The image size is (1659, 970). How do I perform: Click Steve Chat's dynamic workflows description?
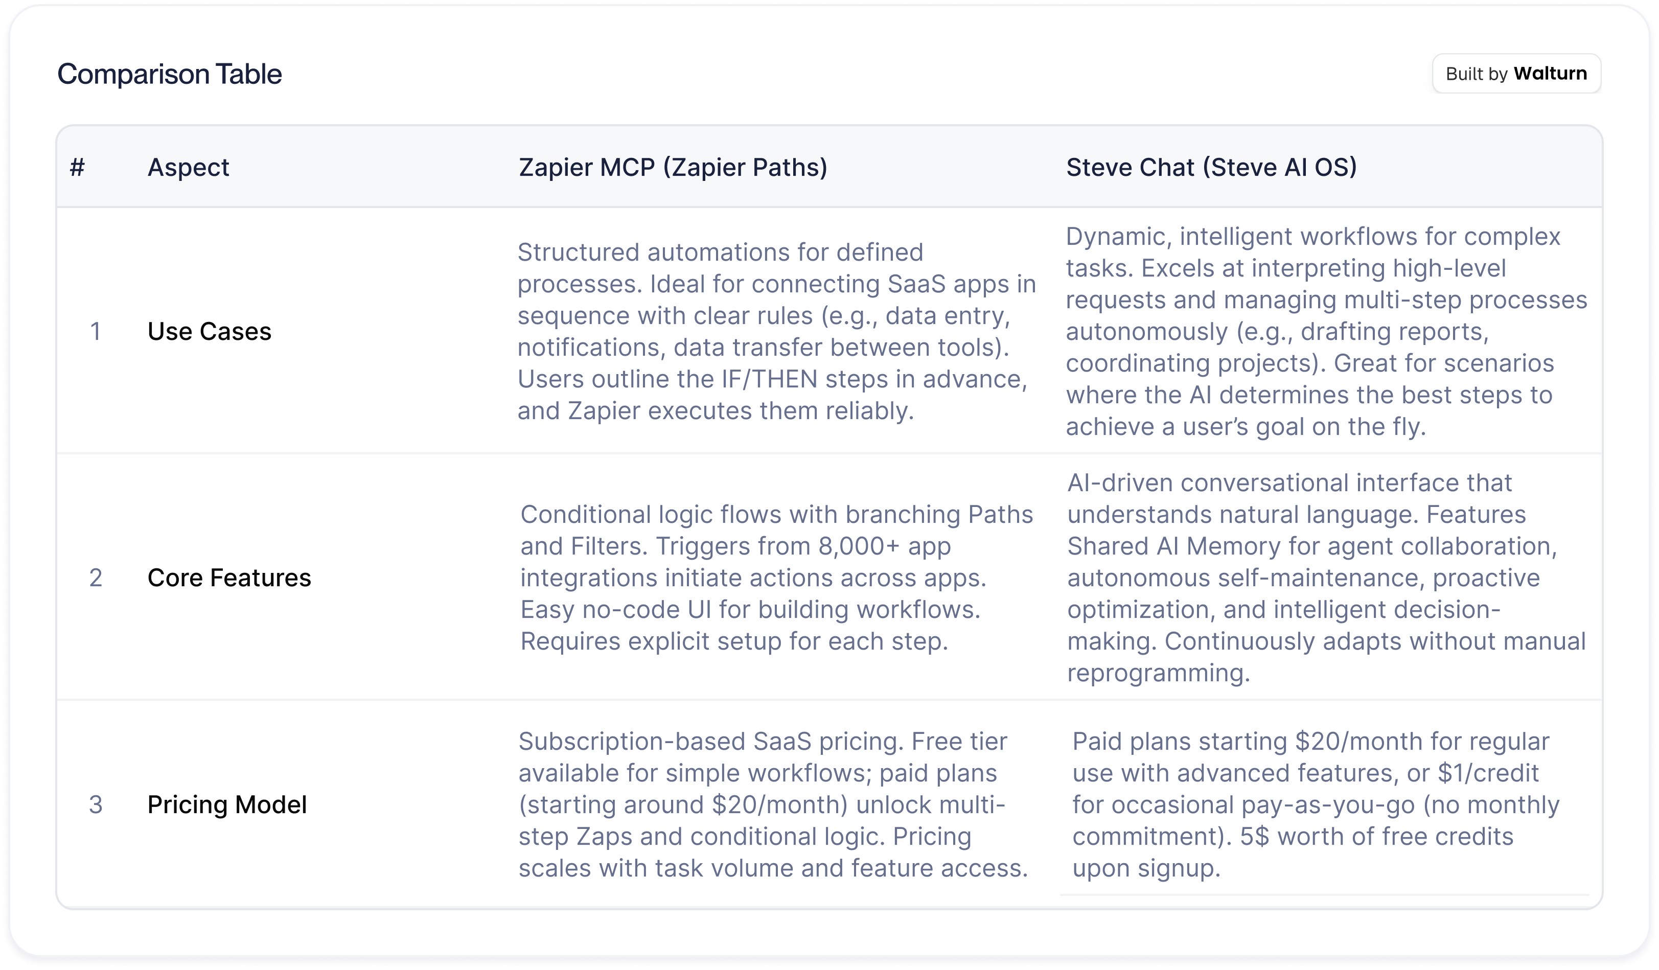1327,331
